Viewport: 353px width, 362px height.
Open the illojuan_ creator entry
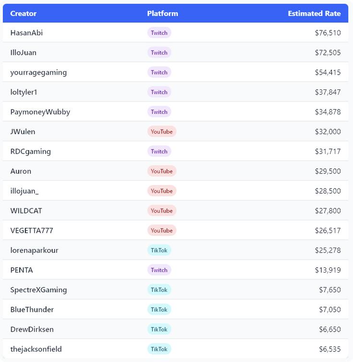pos(24,191)
